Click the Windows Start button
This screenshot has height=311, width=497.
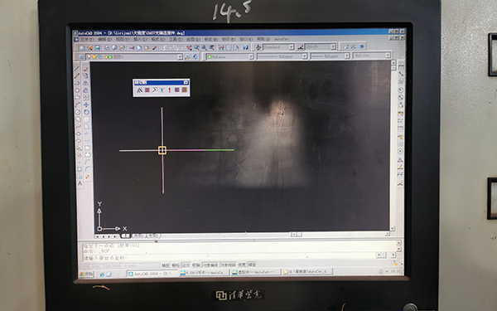[x=86, y=274]
